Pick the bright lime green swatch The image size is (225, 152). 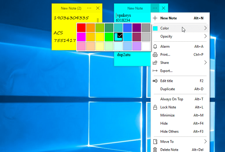tap(109, 37)
